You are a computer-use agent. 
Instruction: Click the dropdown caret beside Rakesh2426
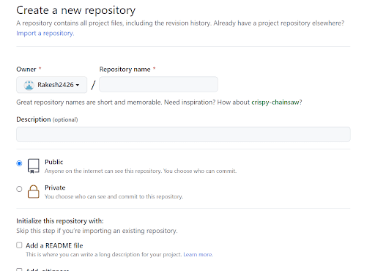pos(78,85)
